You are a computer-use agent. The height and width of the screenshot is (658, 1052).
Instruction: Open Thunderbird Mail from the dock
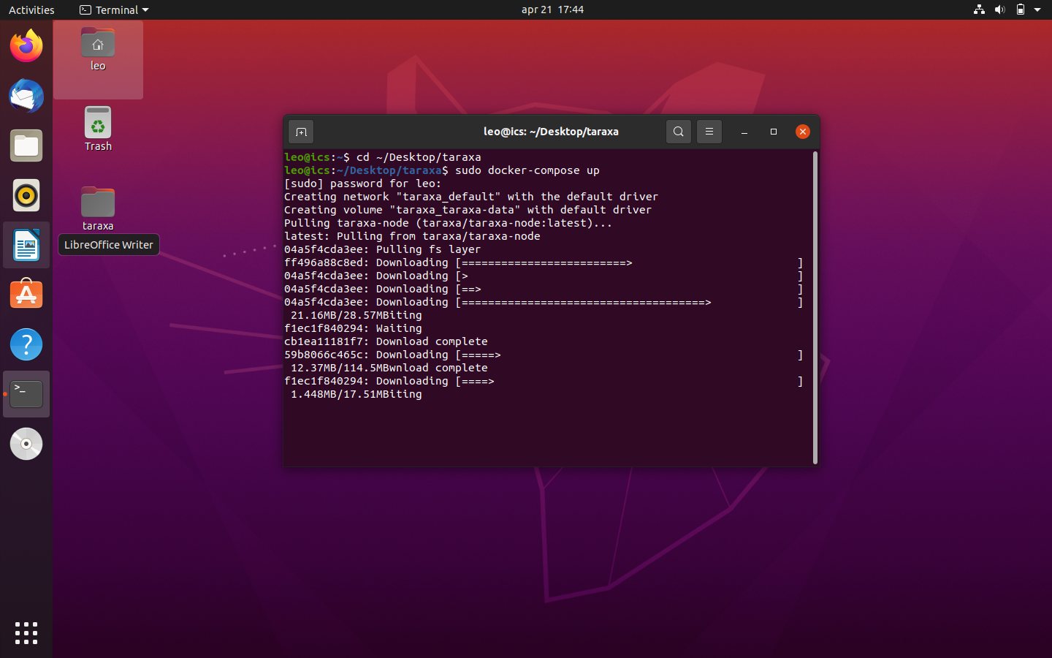point(26,97)
